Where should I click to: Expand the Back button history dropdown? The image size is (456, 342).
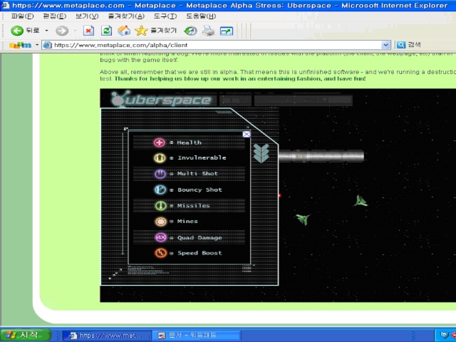[x=46, y=30]
